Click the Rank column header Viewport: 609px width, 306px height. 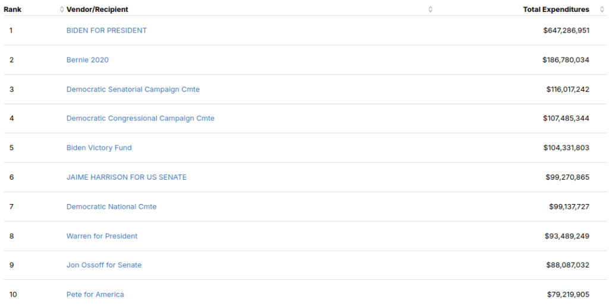tap(13, 9)
